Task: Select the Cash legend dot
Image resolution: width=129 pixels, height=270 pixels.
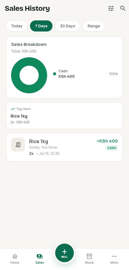Action: pos(55,74)
